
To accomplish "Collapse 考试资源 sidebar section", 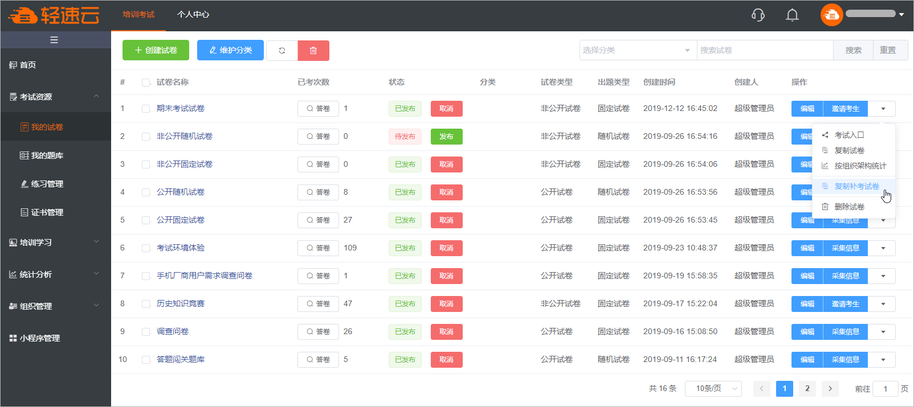I will [x=55, y=97].
